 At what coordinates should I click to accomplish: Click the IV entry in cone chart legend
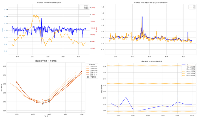[185, 65]
